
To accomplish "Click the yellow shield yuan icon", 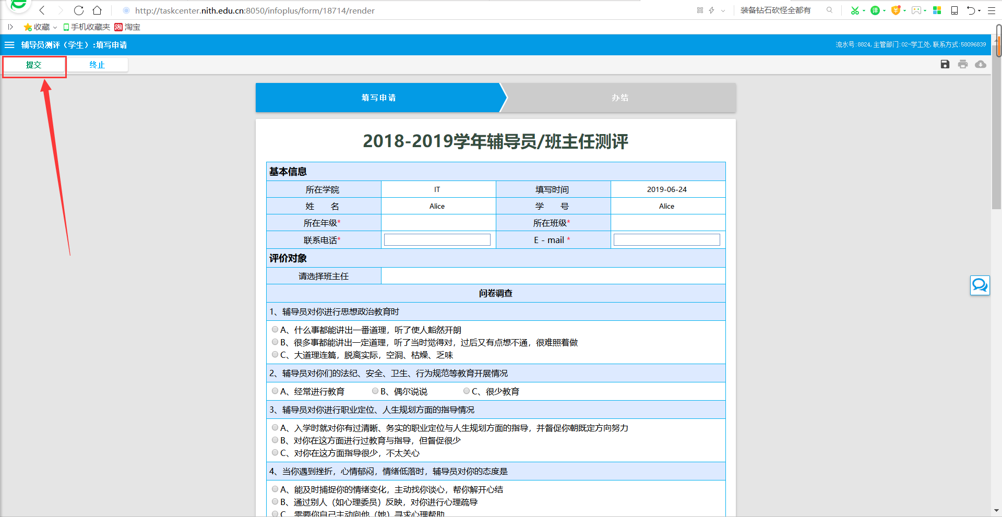I will pyautogui.click(x=896, y=10).
